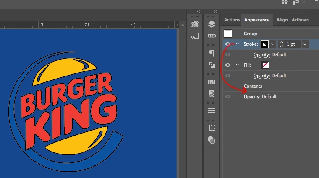
Task: Switch to the Artboards tab
Action: (300, 20)
